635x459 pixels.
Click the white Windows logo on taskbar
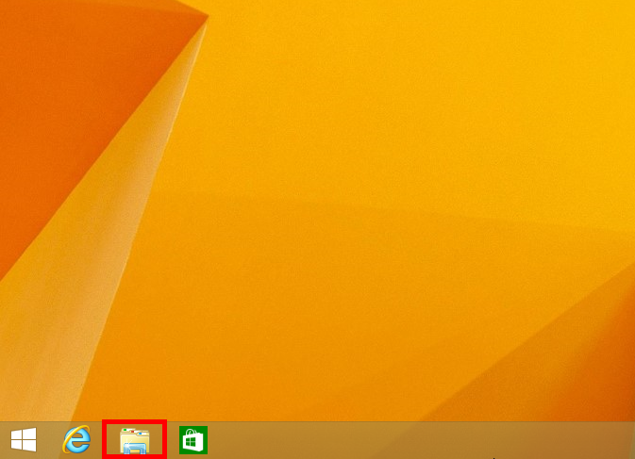24,439
